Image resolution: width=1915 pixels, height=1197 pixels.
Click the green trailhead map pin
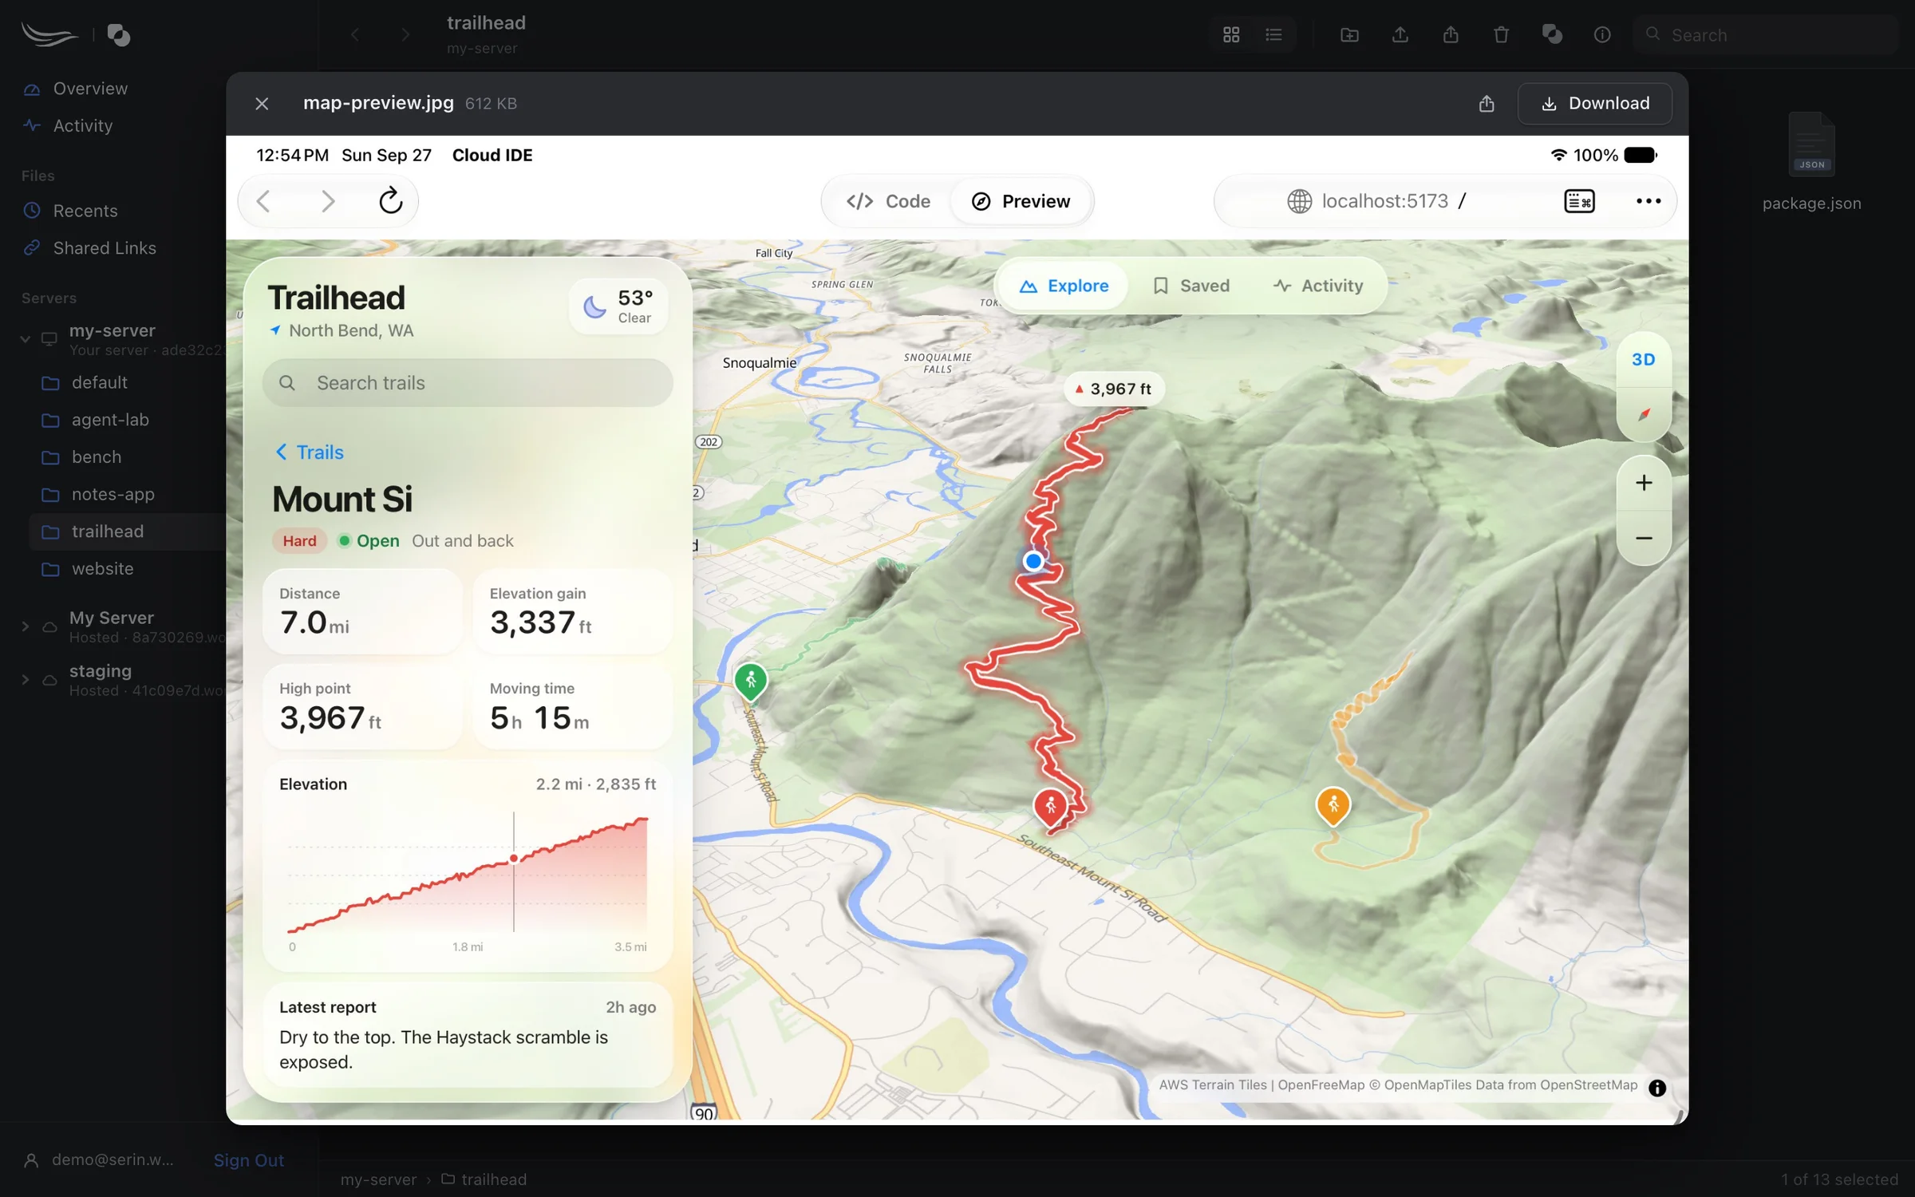click(x=750, y=681)
